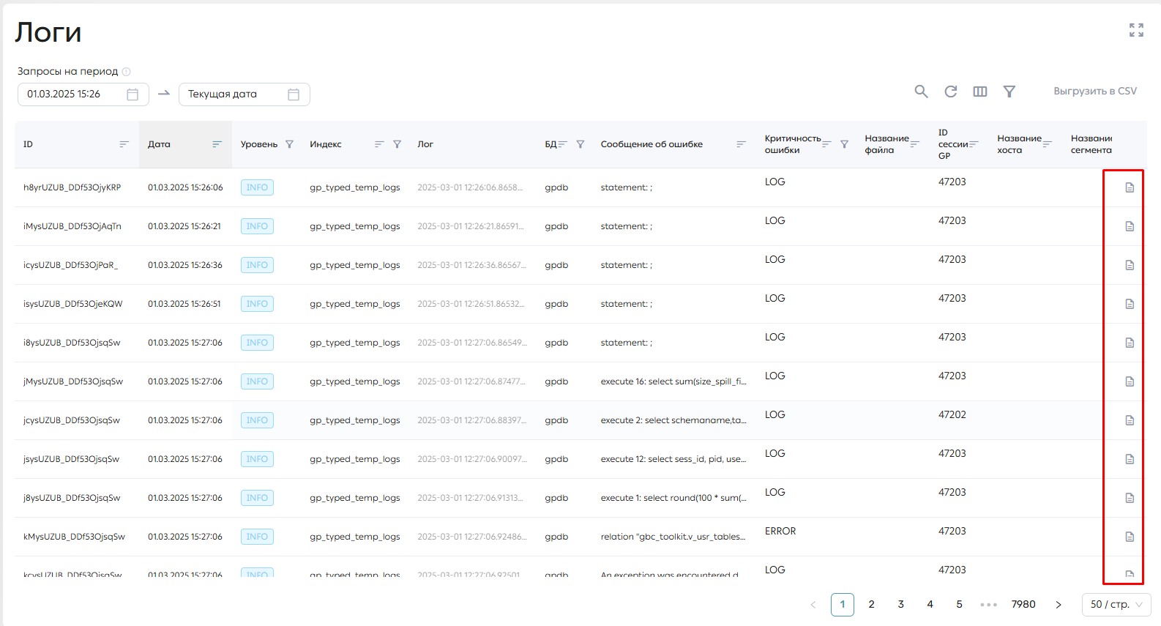Refresh the logs with the reload icon
The width and height of the screenshot is (1161, 626).
click(951, 92)
